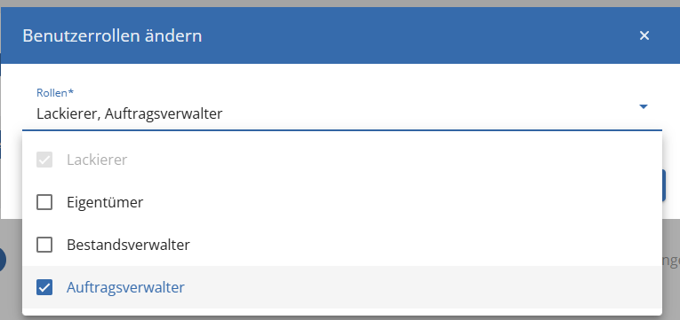
Task: Enable the Bestandsverwalter checkbox
Action: (44, 245)
